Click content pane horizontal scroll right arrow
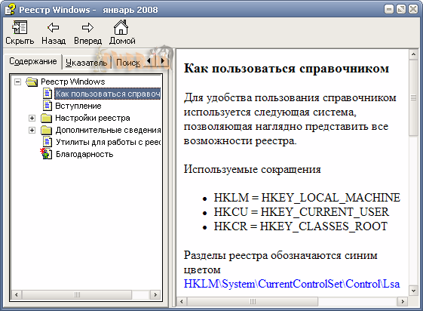The height and width of the screenshot is (311, 423). 403,301
